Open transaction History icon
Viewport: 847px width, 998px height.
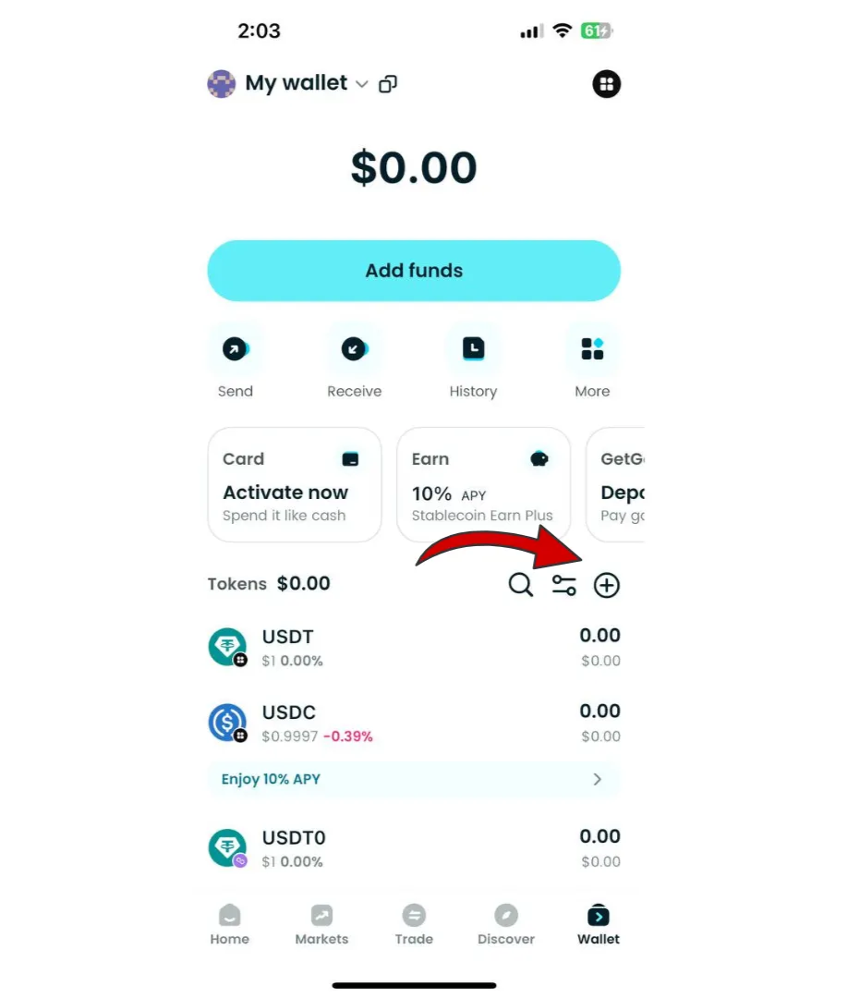click(474, 348)
